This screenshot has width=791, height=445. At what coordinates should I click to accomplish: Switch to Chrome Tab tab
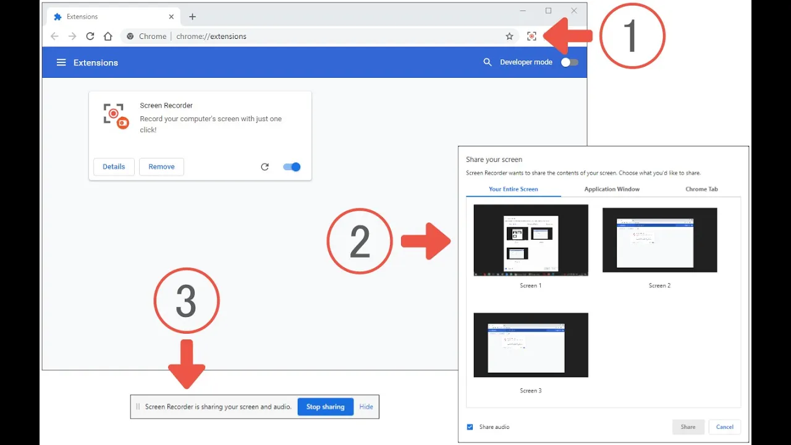701,189
